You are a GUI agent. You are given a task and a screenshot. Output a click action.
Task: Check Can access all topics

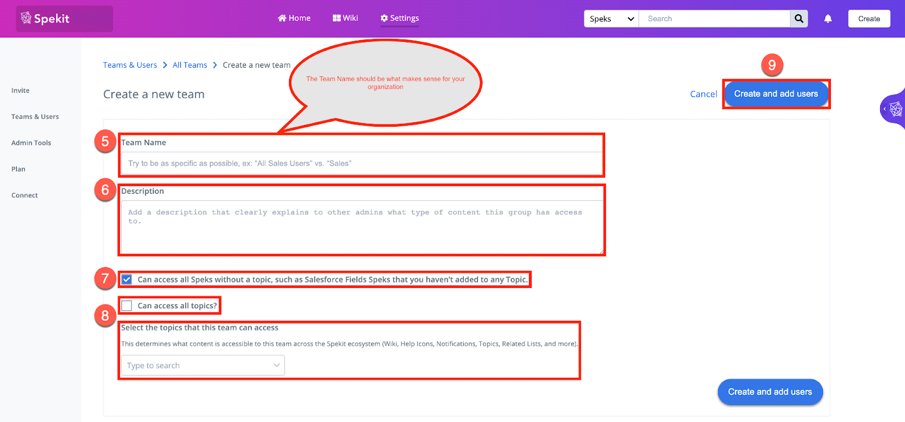coord(127,305)
